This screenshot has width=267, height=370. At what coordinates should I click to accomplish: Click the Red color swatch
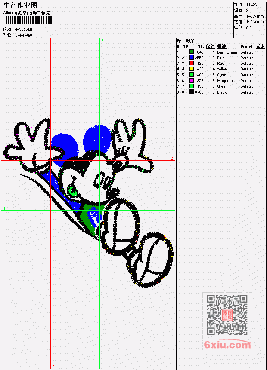192,63
